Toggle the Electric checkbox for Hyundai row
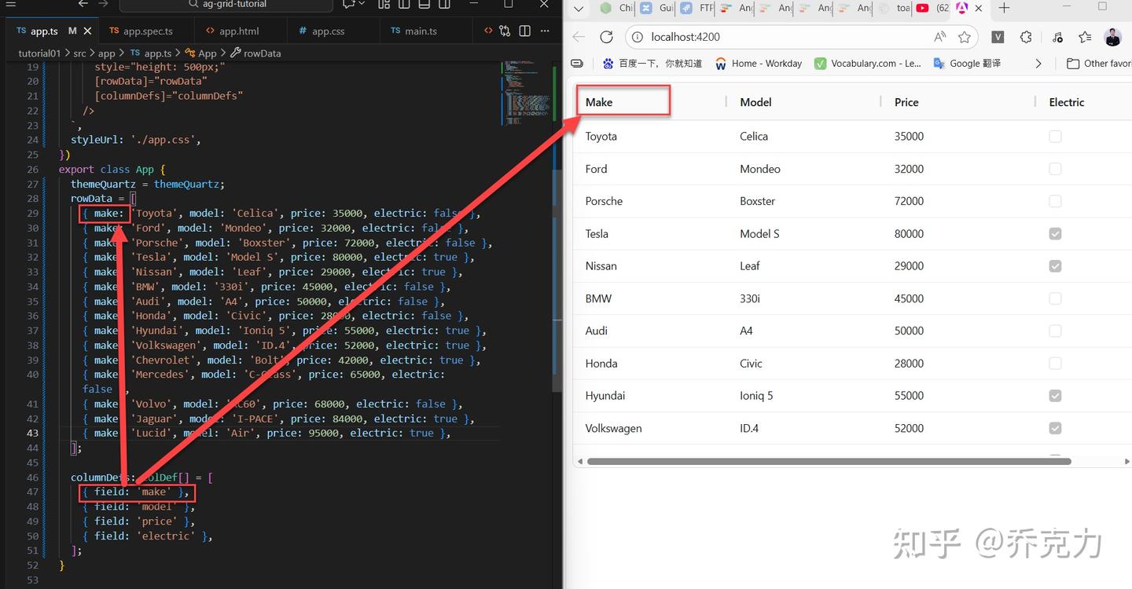 click(1055, 396)
